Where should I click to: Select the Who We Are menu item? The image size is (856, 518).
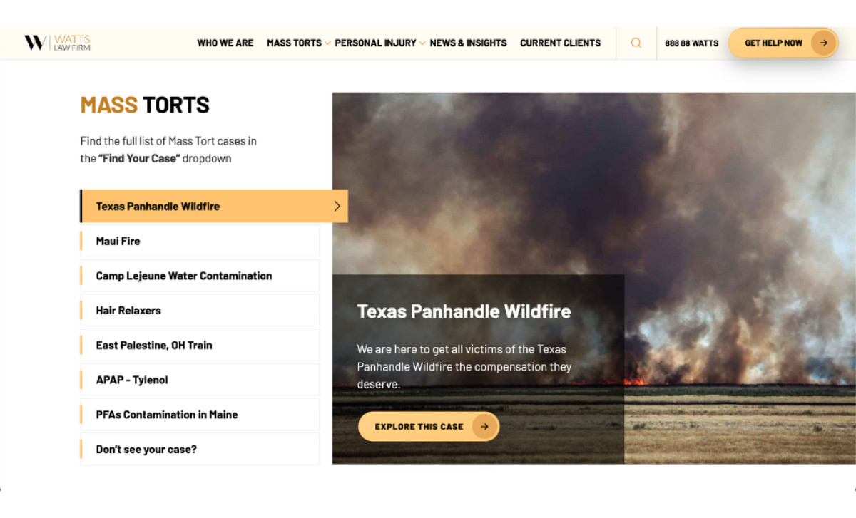coord(225,43)
